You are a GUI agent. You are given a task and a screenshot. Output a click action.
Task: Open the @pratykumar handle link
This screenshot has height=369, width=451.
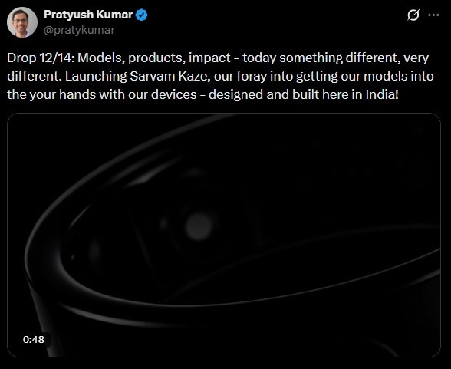[79, 30]
